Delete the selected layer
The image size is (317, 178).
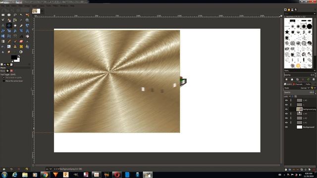click(x=314, y=170)
